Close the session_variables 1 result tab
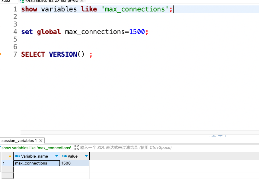 click(x=41, y=141)
